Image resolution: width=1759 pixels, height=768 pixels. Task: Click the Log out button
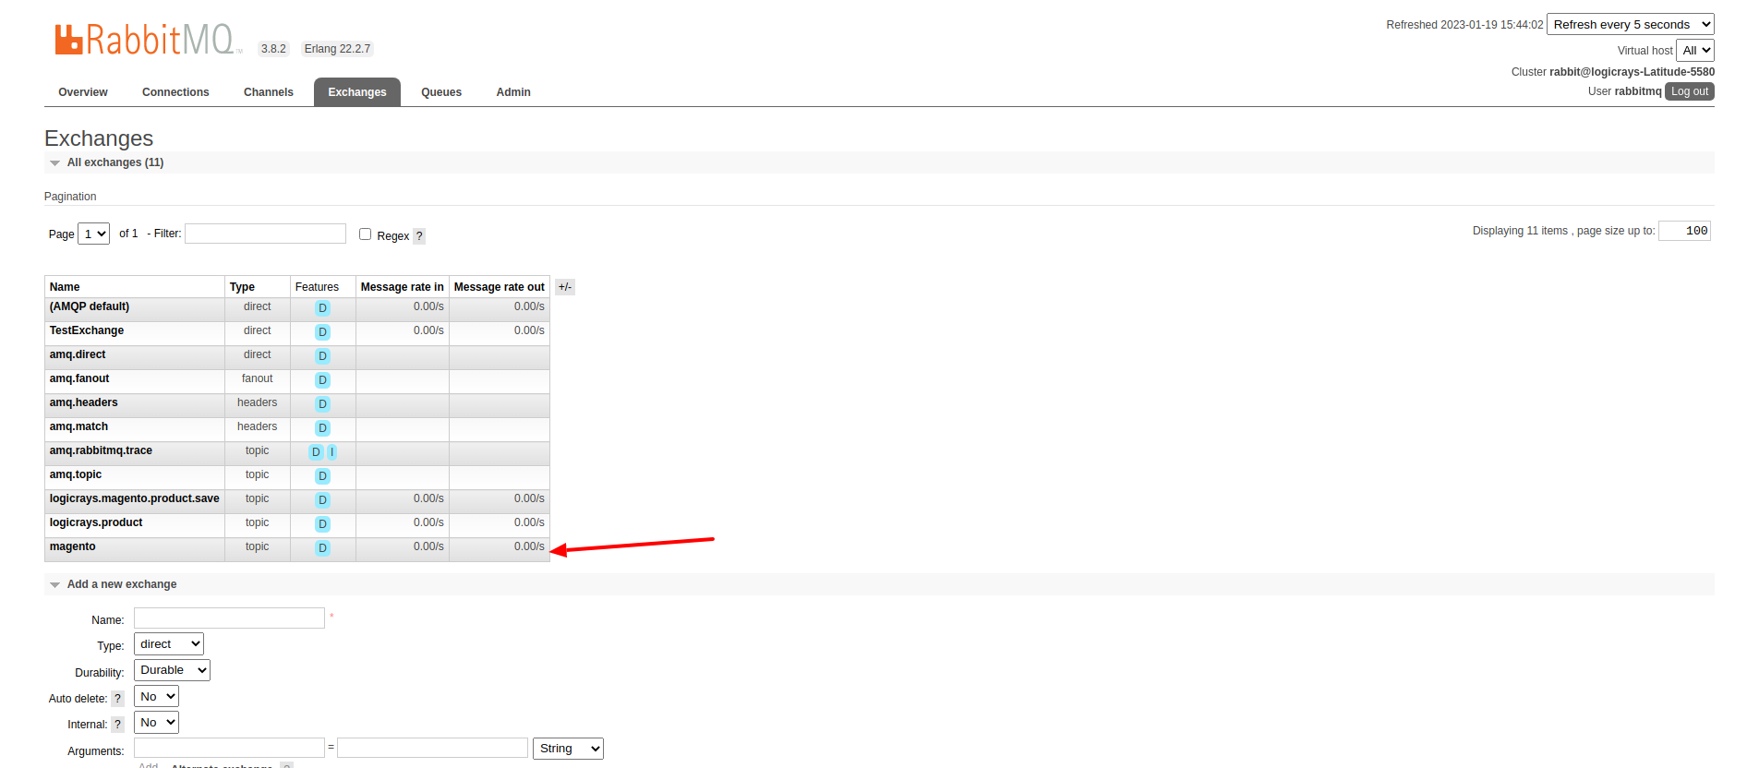tap(1690, 91)
